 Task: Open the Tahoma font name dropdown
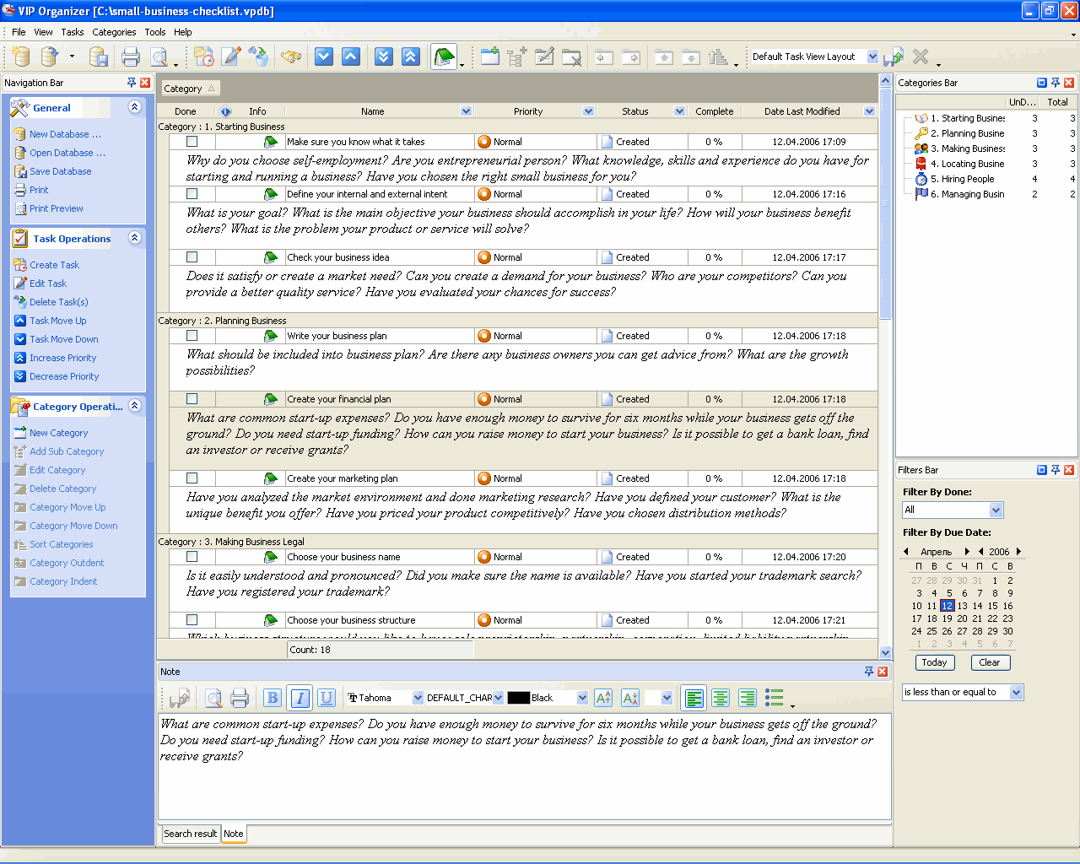coord(418,698)
